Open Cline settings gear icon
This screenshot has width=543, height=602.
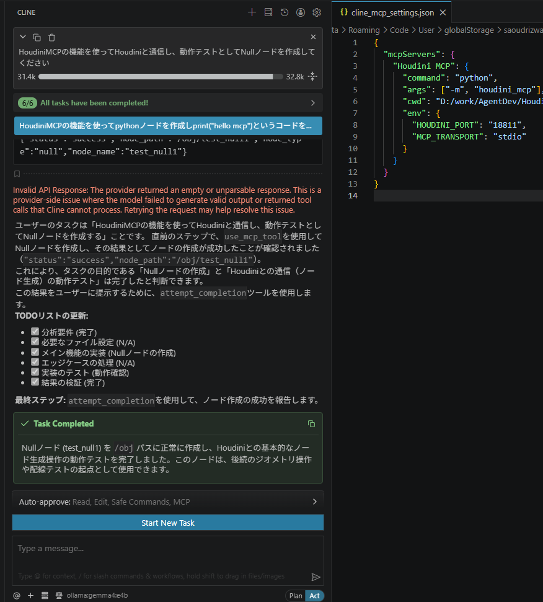click(x=317, y=12)
